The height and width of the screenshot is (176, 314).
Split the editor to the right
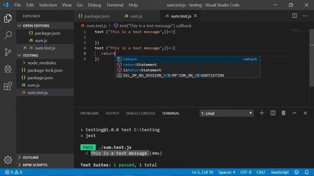click(294, 16)
